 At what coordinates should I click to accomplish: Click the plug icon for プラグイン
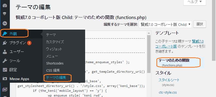coord(5,43)
